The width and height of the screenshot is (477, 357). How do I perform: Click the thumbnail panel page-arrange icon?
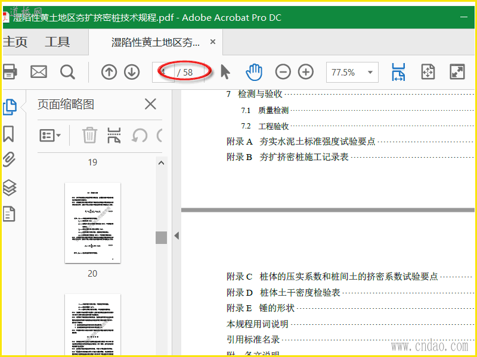(114, 135)
